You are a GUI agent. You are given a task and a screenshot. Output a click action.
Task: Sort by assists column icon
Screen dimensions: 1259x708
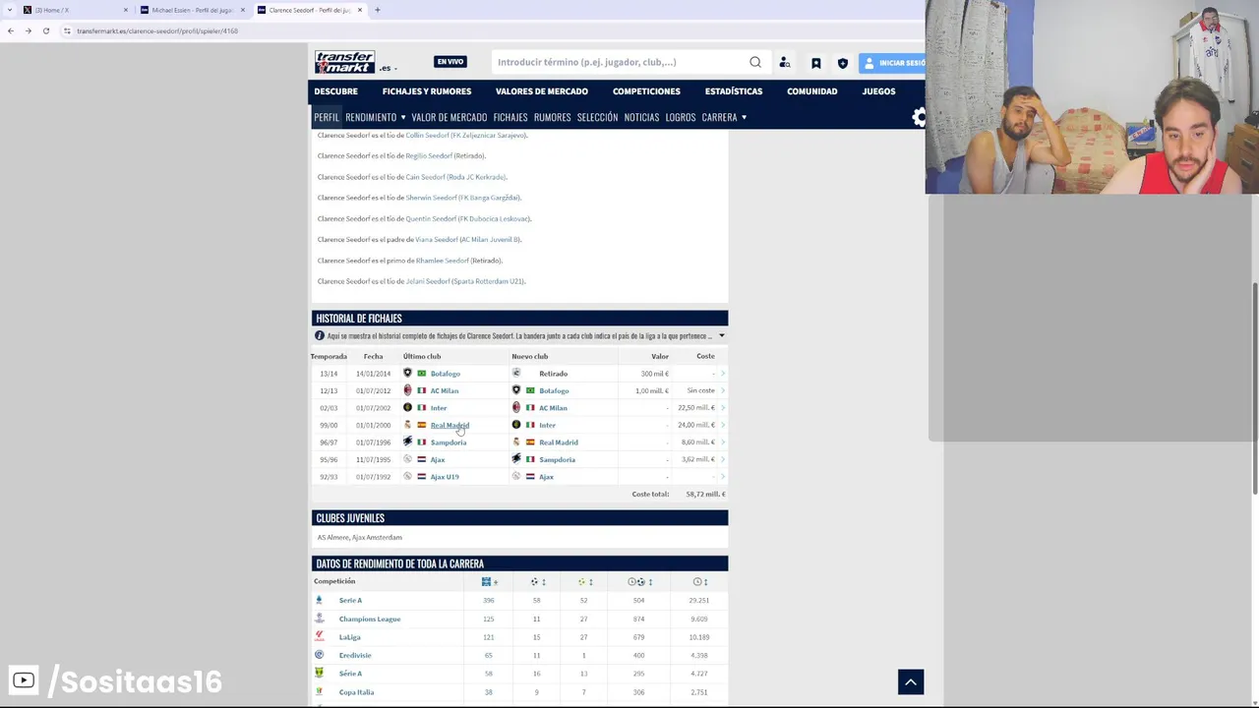coord(583,582)
